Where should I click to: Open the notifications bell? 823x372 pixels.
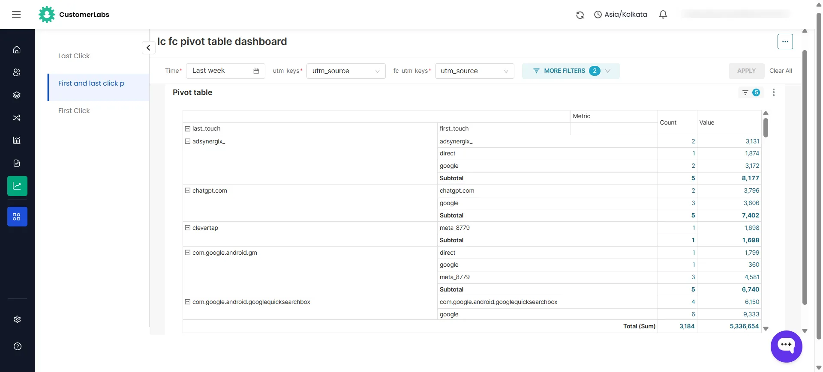(x=663, y=15)
